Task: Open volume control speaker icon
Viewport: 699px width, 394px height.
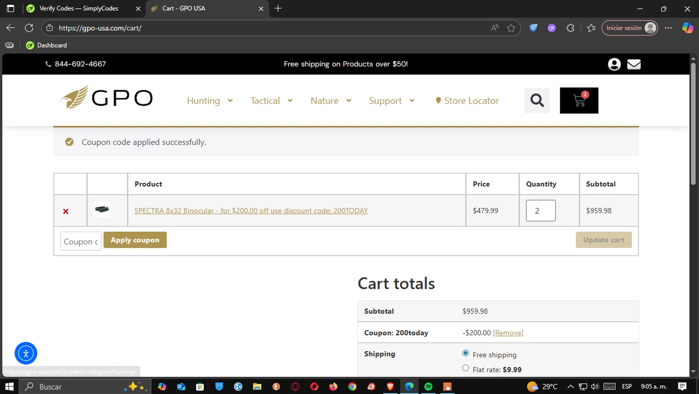Action: click(x=595, y=387)
